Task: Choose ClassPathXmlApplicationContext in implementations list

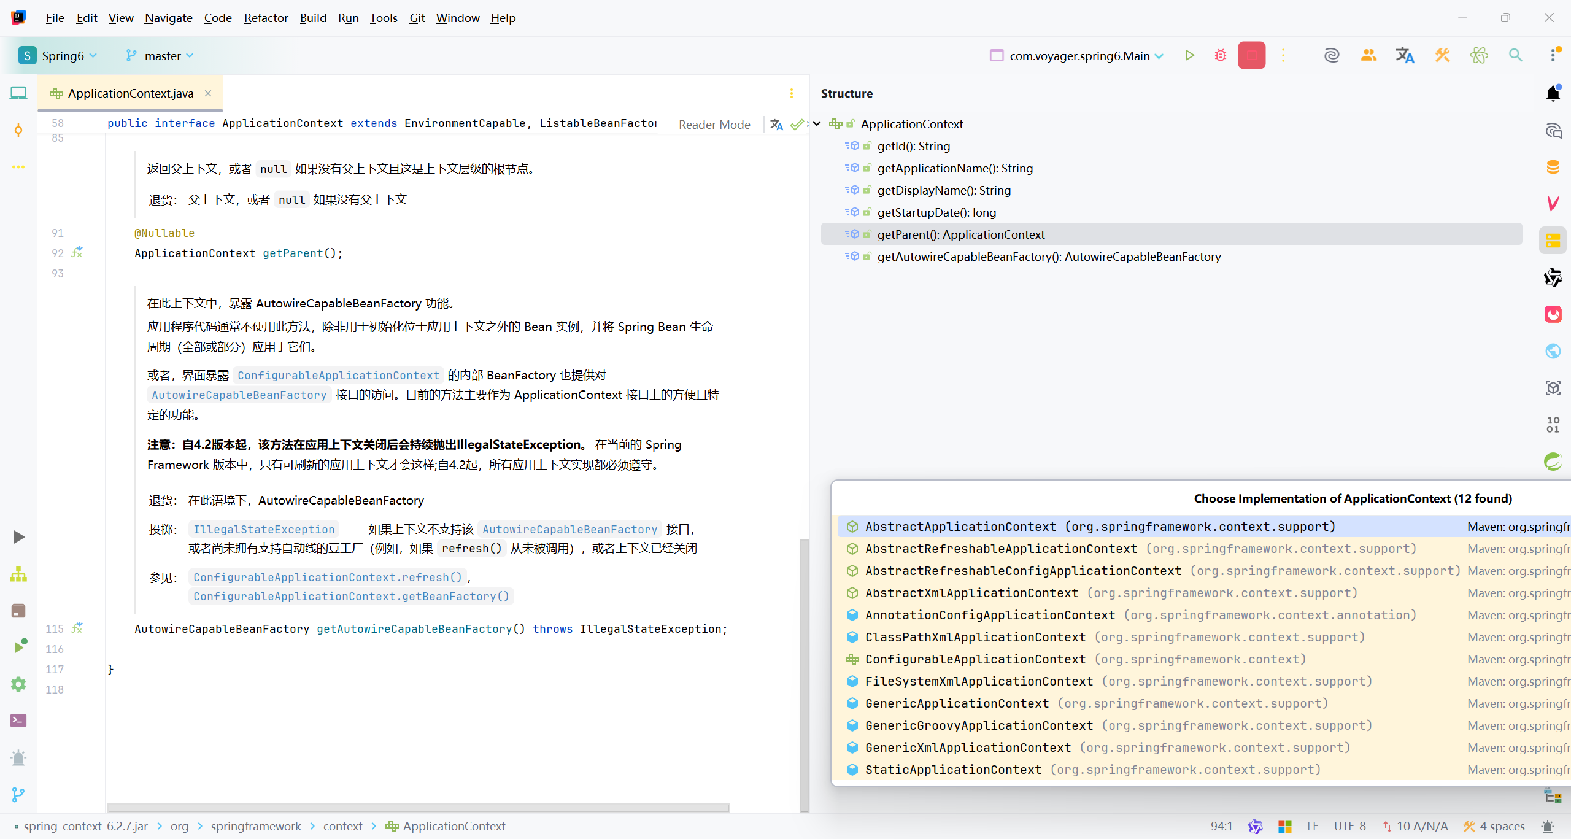Action: click(975, 637)
